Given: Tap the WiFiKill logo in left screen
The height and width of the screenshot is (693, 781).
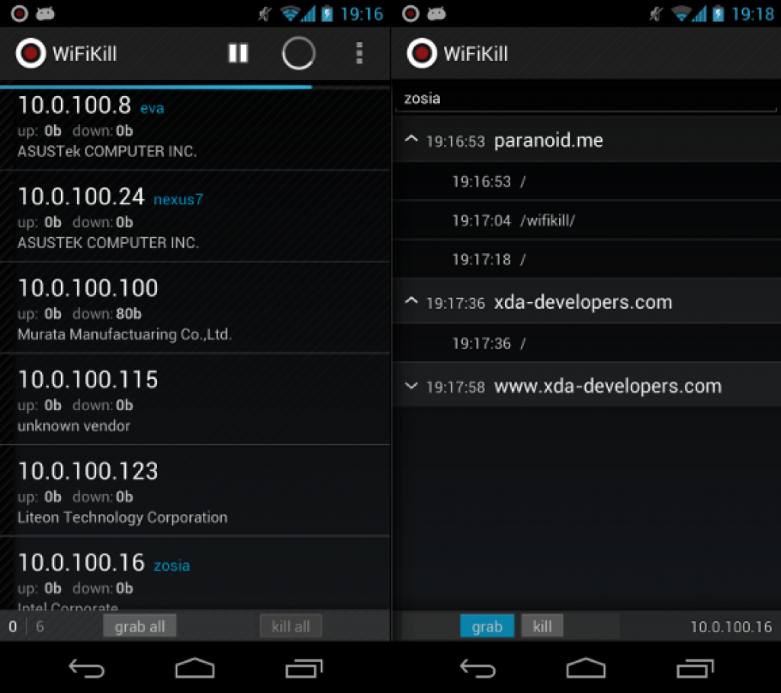Looking at the screenshot, I should 31,53.
